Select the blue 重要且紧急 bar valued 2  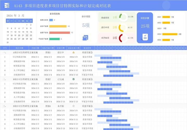pyautogui.click(x=51, y=20)
